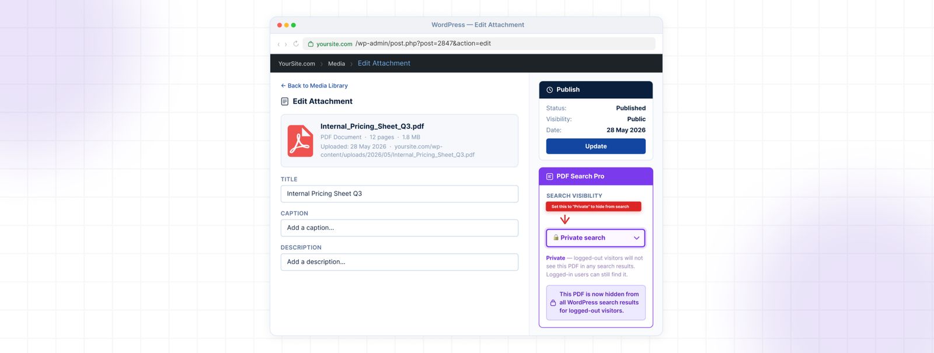This screenshot has width=934, height=353.
Task: Click the 28 May 2026 date value
Action: 626,130
